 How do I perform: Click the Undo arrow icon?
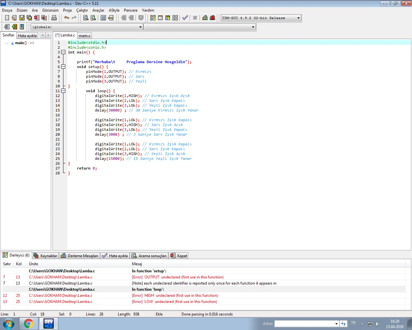point(66,18)
